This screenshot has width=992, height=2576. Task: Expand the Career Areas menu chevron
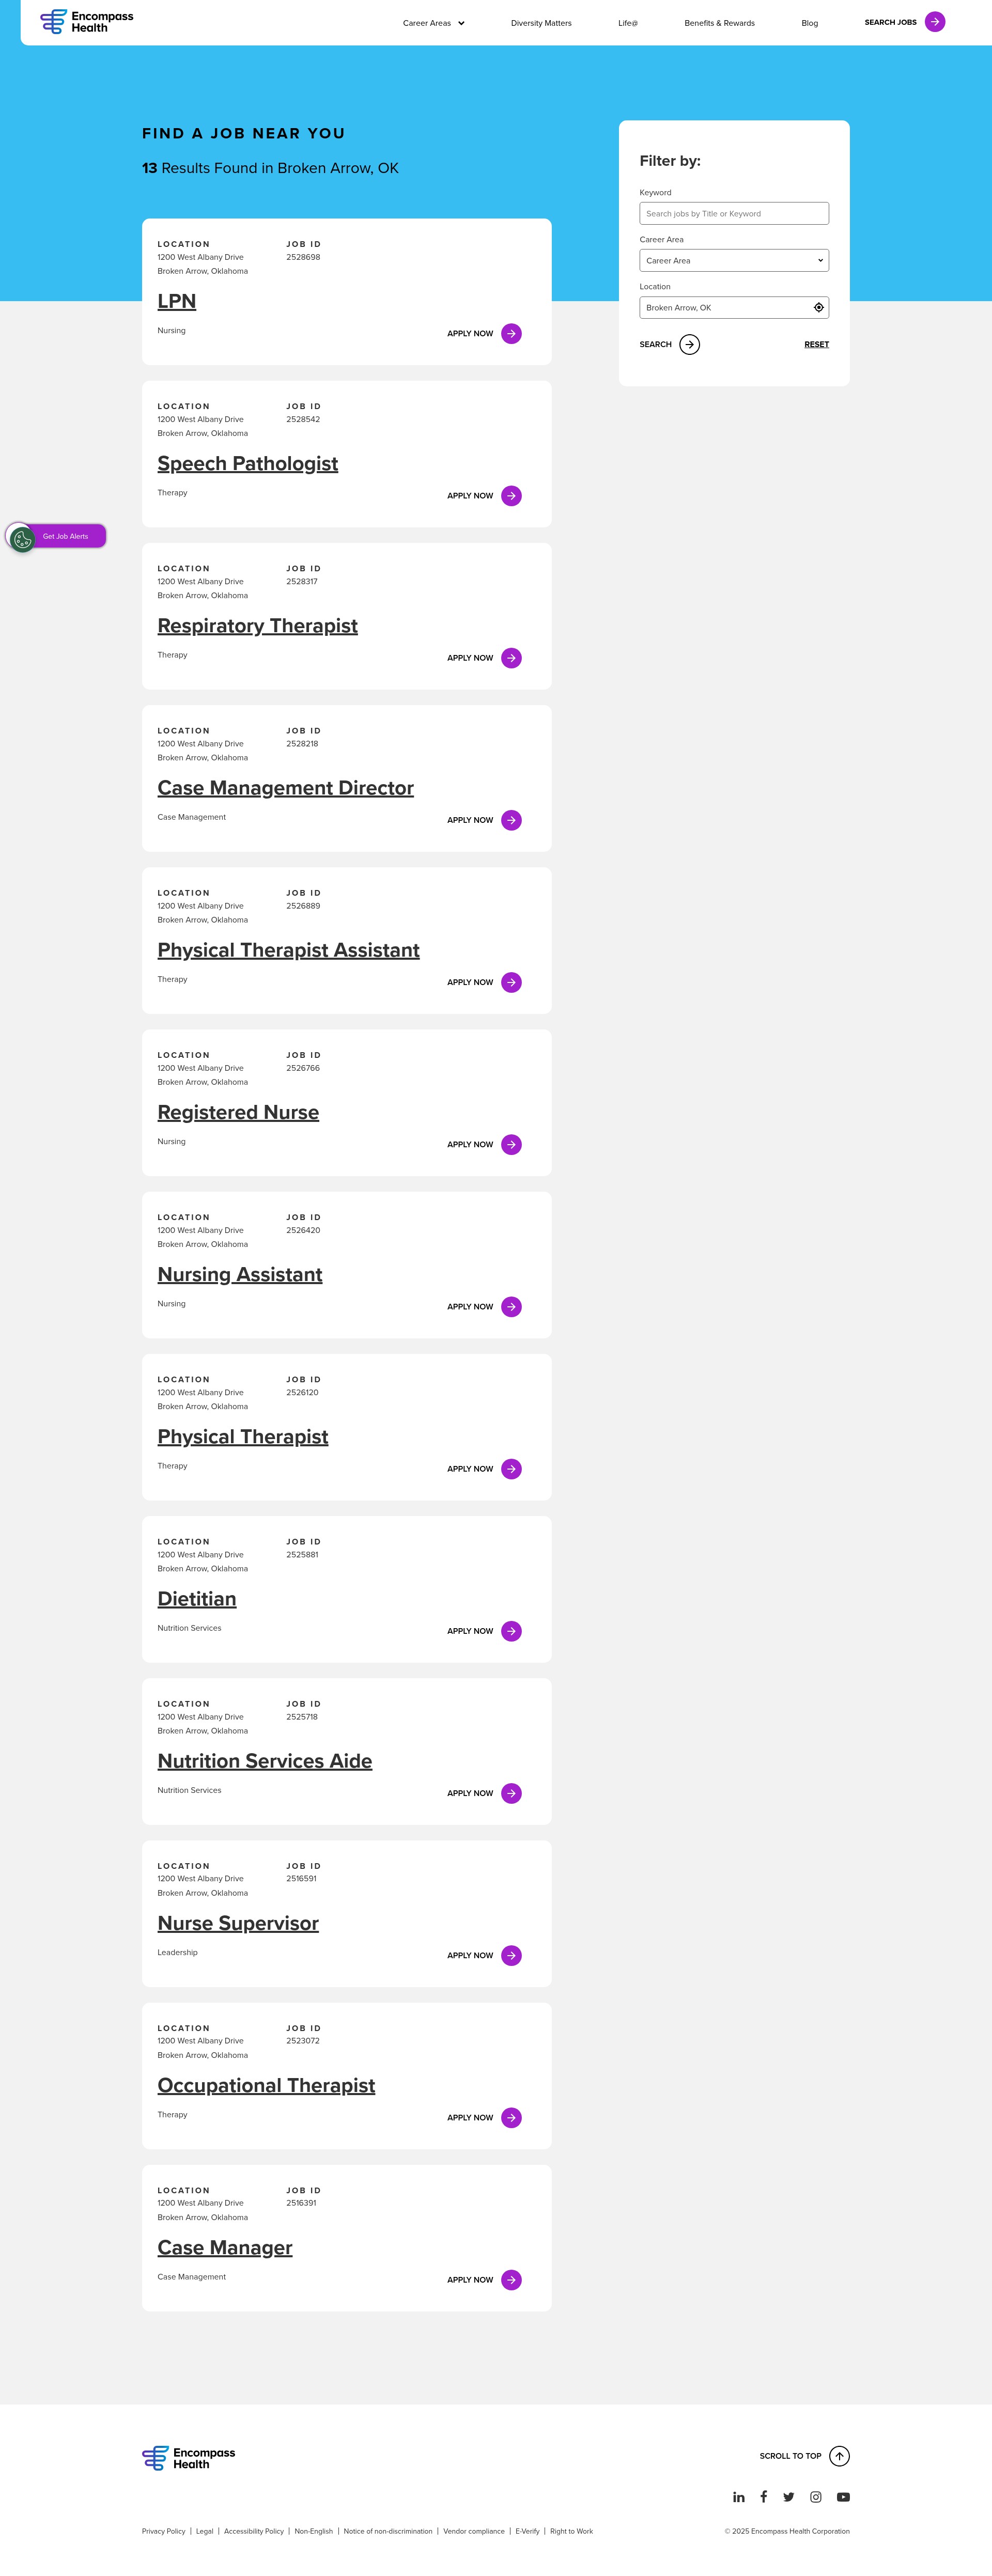coord(461,23)
